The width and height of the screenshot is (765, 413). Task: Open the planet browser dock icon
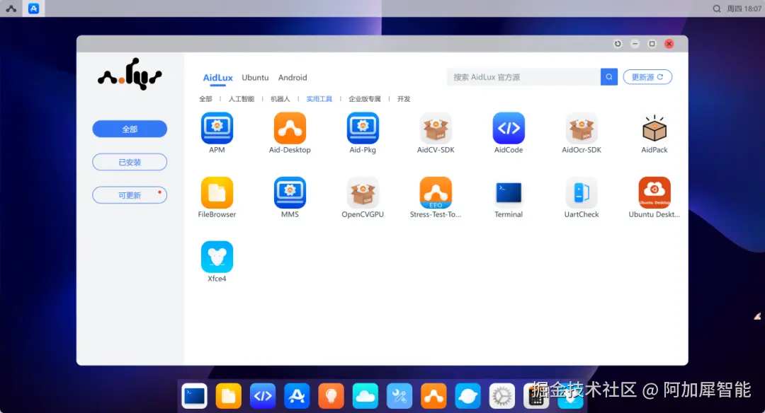pyautogui.click(x=467, y=396)
